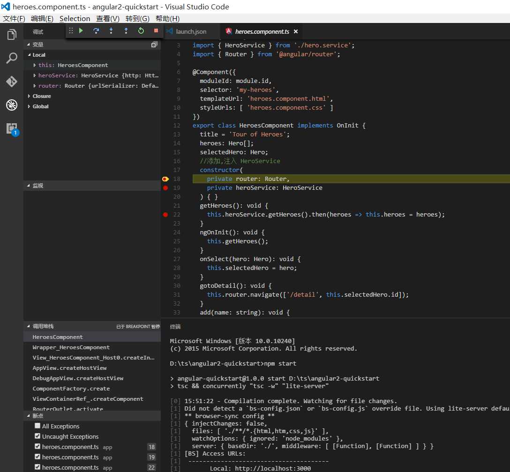Image resolution: width=510 pixels, height=472 pixels.
Task: Click the Step Out debug icon
Action: [x=126, y=30]
